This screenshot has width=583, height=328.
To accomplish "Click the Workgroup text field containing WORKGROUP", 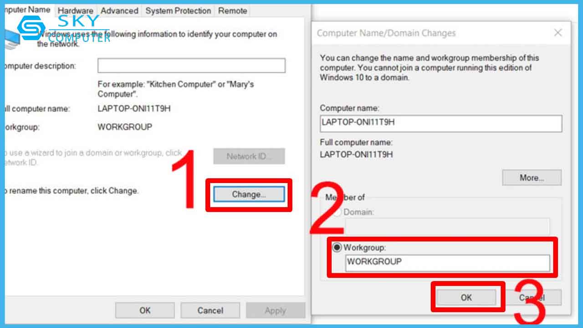I will (x=447, y=262).
